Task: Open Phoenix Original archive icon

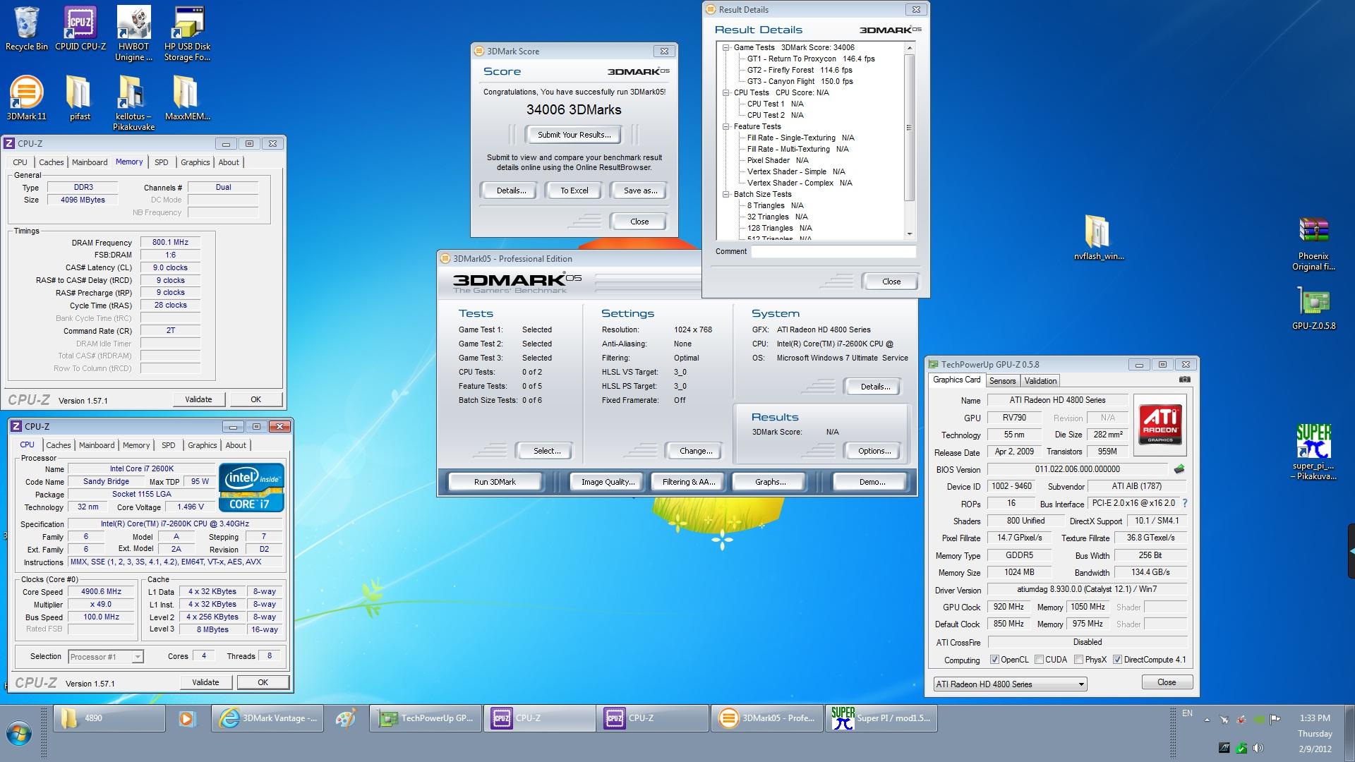Action: point(1313,243)
